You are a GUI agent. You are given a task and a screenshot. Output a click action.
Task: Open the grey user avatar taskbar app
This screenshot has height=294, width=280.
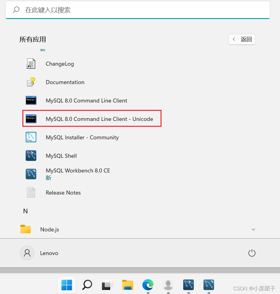click(168, 285)
